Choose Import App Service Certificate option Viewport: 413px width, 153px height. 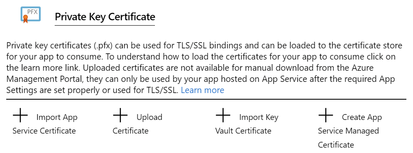click(x=45, y=124)
